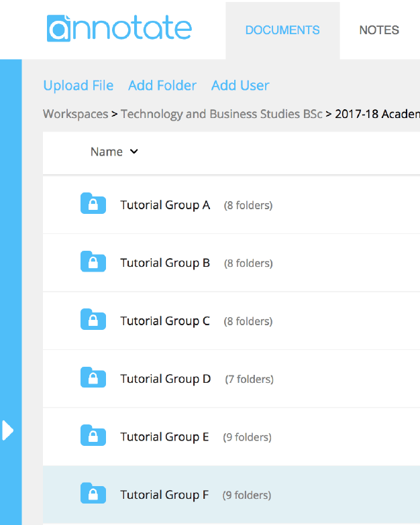Click the Upload File link

[78, 86]
